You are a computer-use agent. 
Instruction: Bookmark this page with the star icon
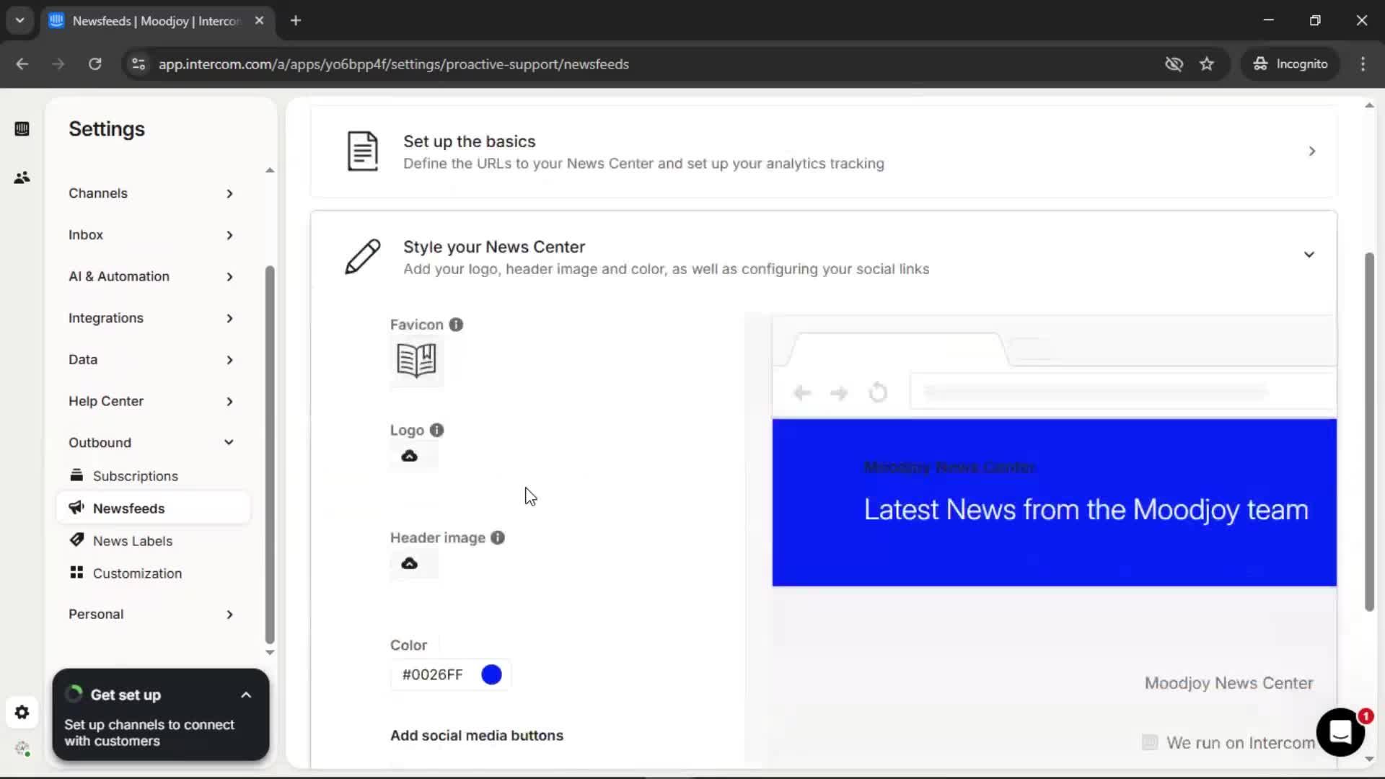coord(1207,64)
